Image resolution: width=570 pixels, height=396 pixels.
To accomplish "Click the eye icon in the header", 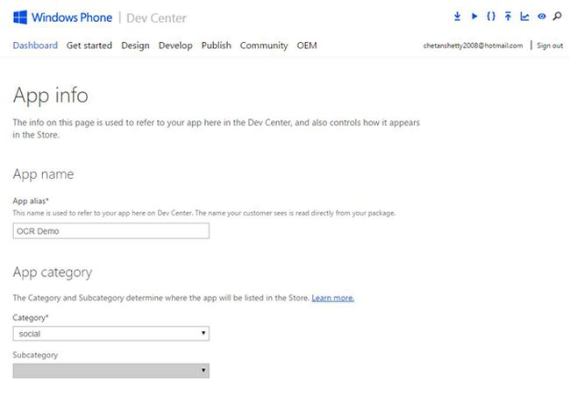I will point(542,17).
